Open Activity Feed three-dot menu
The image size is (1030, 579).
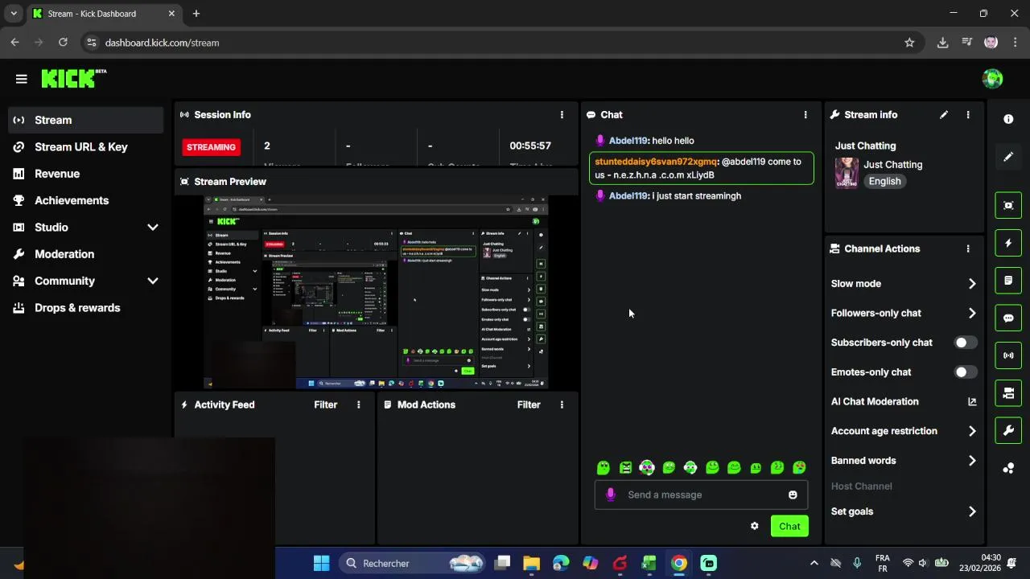pyautogui.click(x=359, y=405)
